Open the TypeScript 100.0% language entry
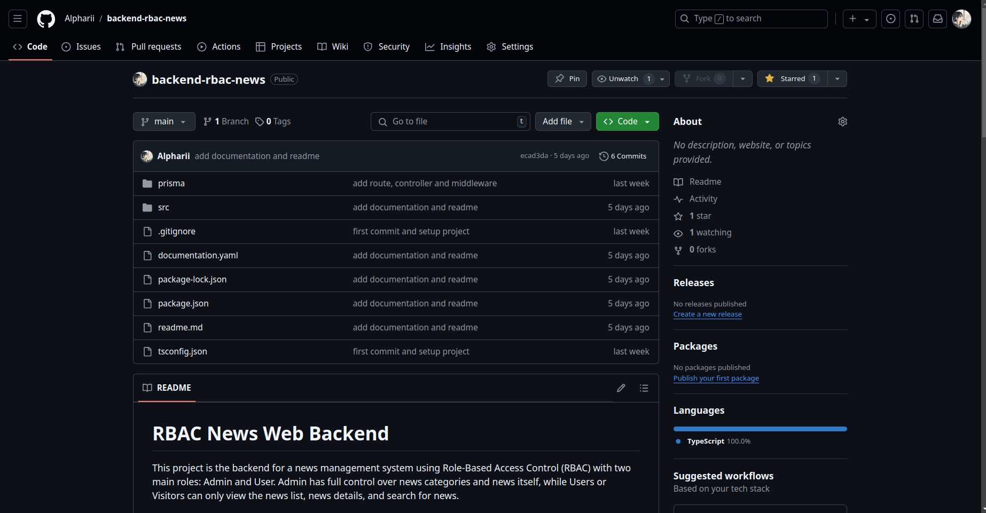The width and height of the screenshot is (986, 513). (714, 441)
